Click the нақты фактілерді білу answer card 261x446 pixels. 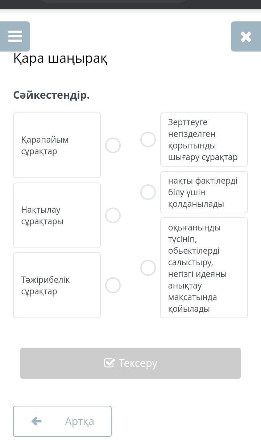click(x=204, y=192)
